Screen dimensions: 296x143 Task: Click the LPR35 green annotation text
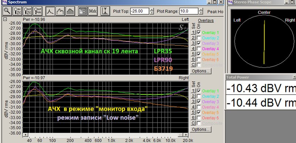tap(163, 51)
